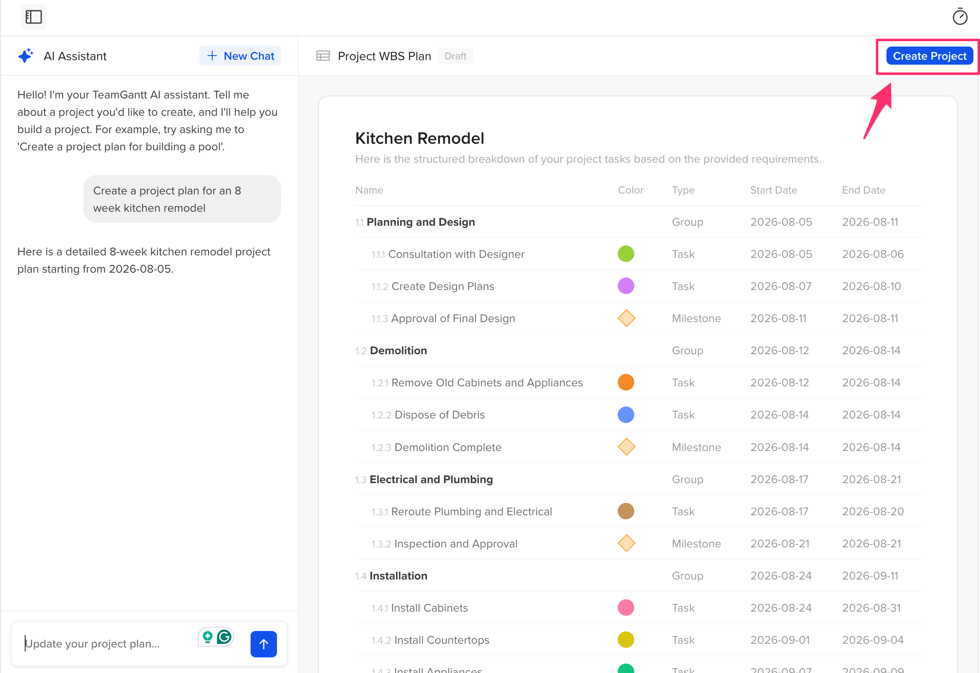
Task: Click the end date 2026-08-20 of Reroute Plumbing
Action: [873, 511]
